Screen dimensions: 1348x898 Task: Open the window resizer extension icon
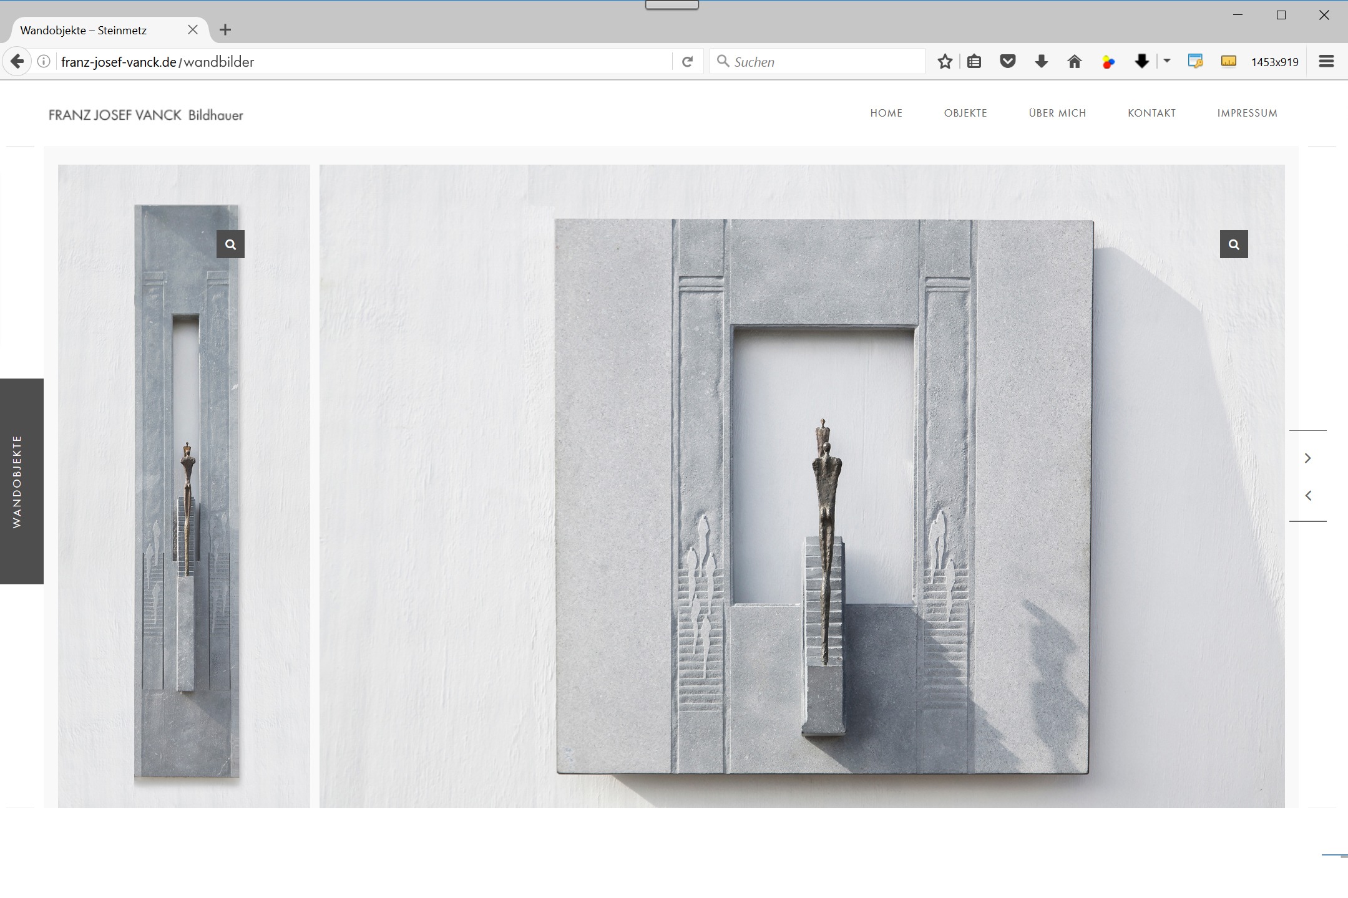coord(1195,61)
